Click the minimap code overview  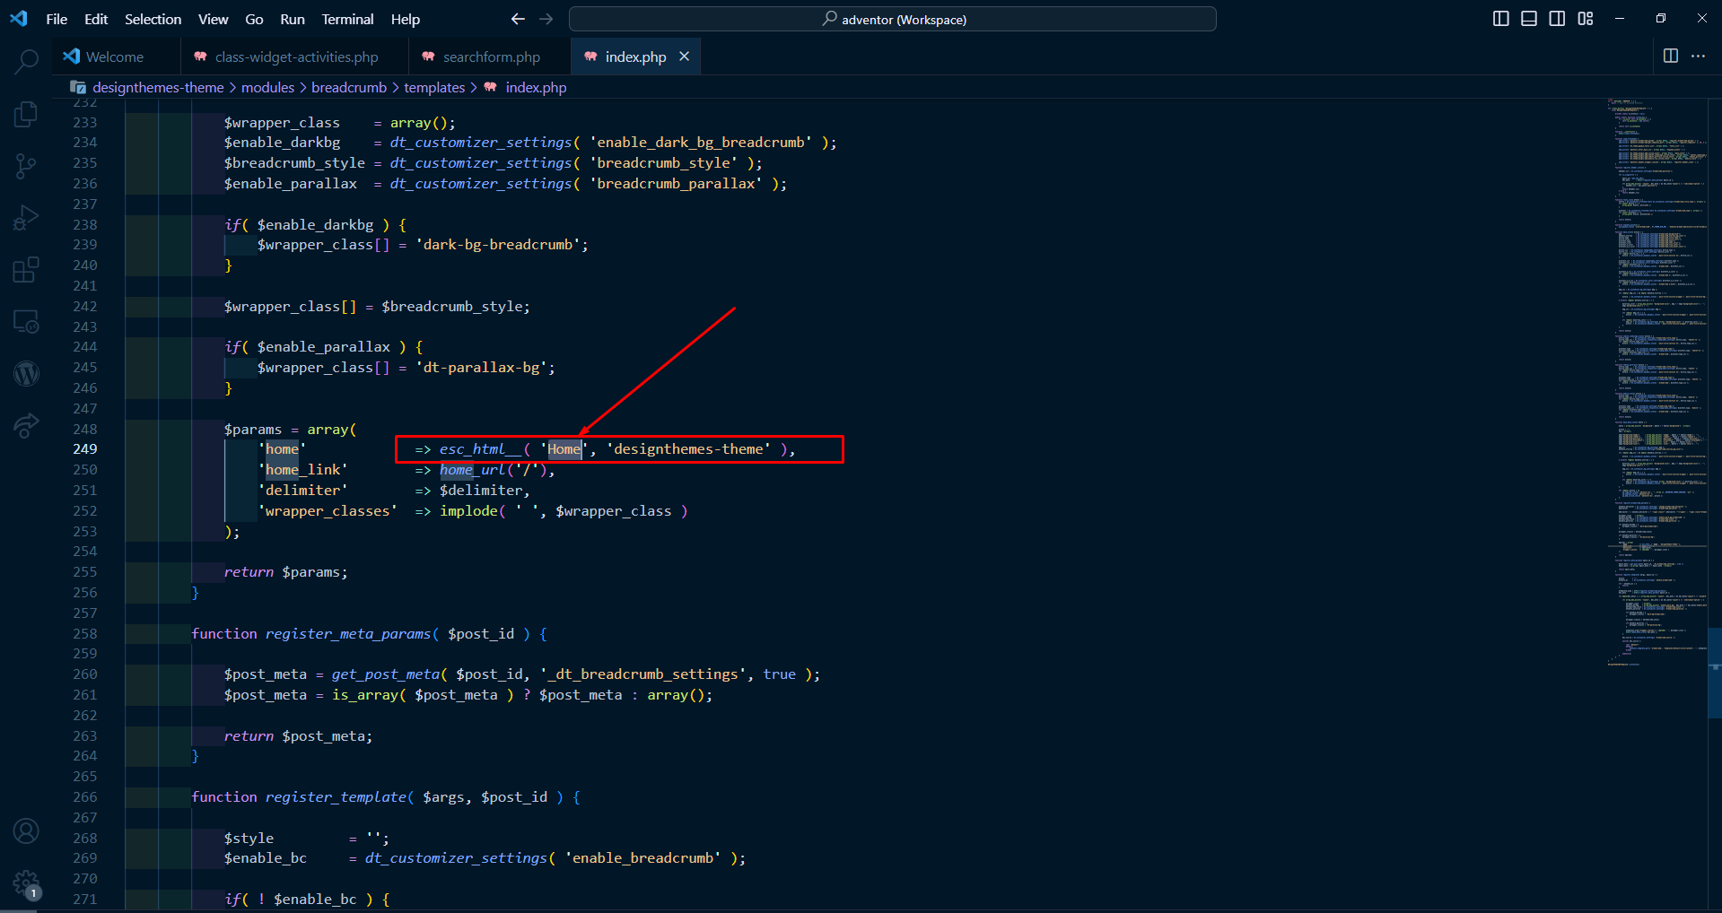tap(1656, 381)
